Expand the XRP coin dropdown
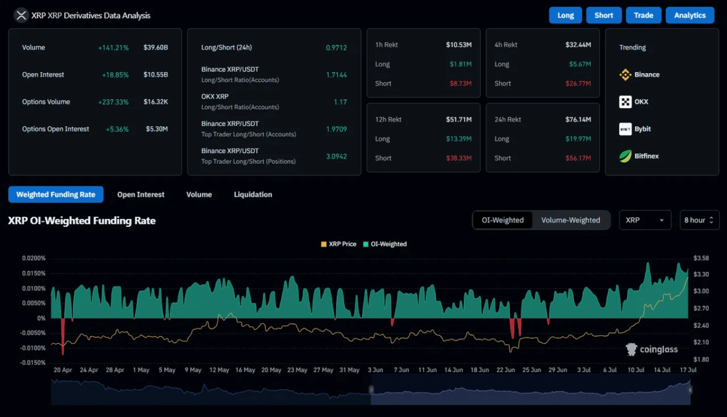The height and width of the screenshot is (417, 727). (x=645, y=220)
